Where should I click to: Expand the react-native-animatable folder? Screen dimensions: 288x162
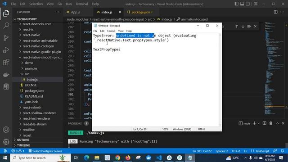[40, 40]
